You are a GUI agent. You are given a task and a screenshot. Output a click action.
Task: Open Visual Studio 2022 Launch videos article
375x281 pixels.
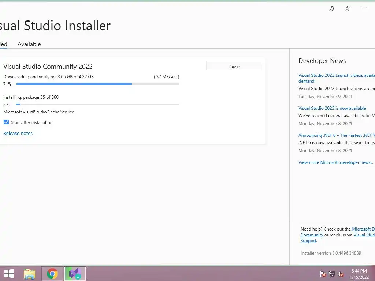coord(337,78)
